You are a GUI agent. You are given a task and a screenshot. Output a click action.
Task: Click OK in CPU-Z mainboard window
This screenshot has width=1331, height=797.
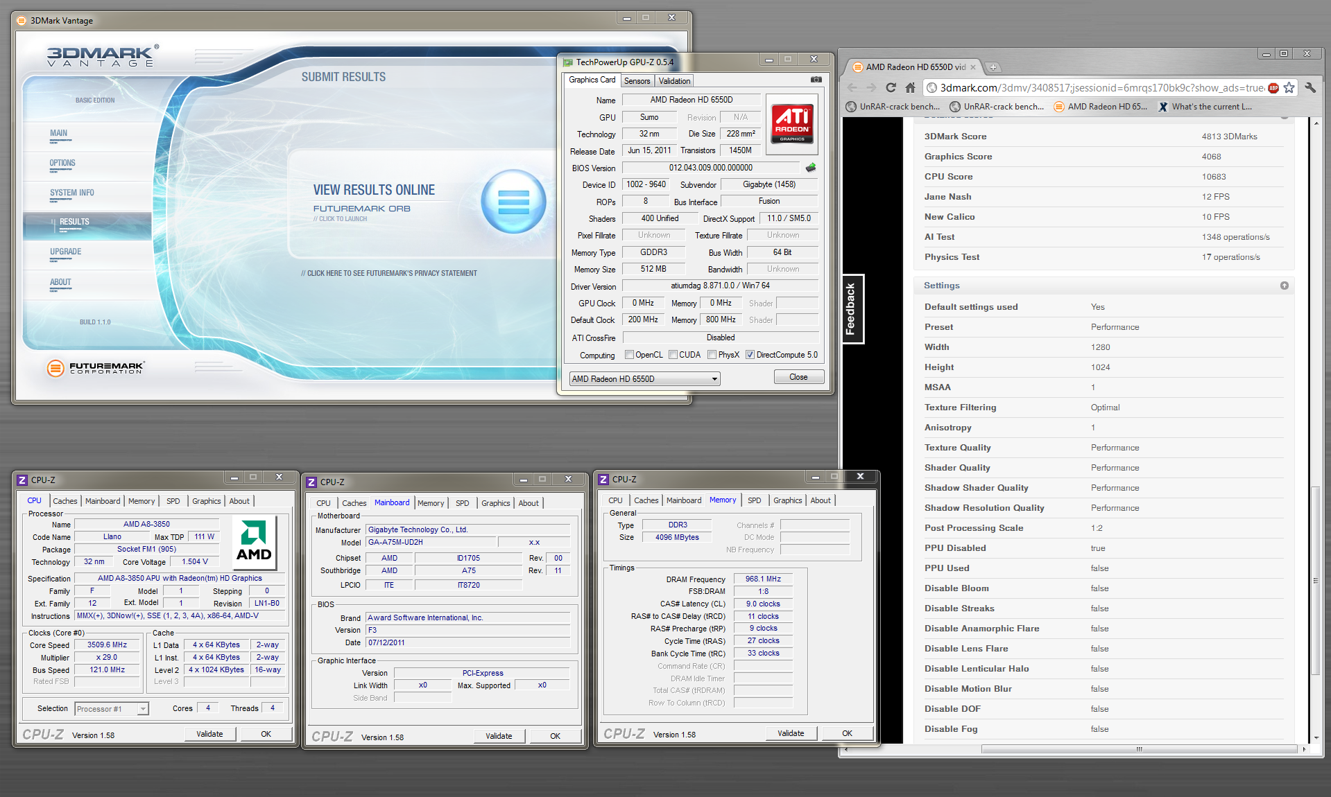(x=555, y=736)
